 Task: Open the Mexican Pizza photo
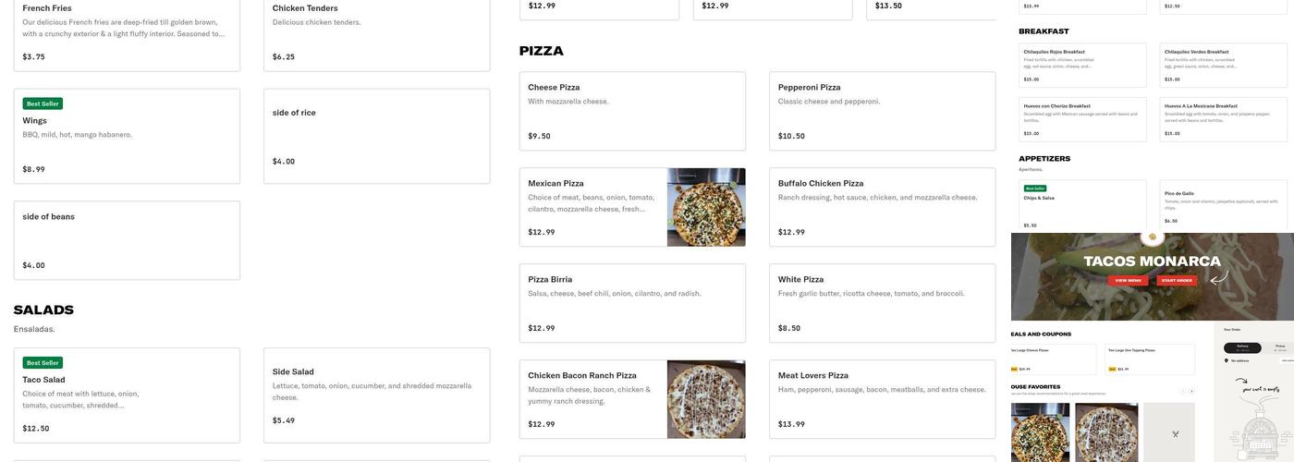(x=706, y=207)
